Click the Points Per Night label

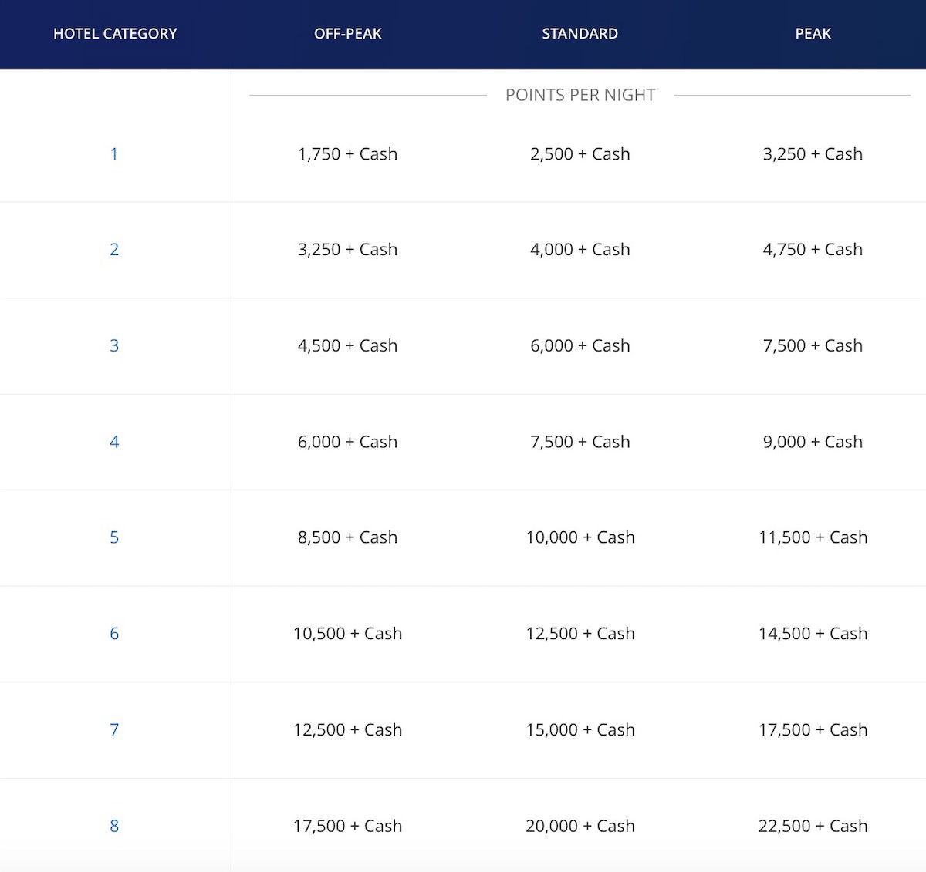[580, 95]
